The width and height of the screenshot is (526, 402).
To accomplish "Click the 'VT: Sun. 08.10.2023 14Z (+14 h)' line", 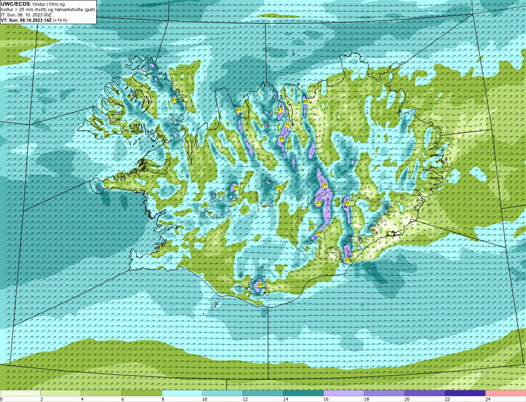I will click(x=34, y=20).
